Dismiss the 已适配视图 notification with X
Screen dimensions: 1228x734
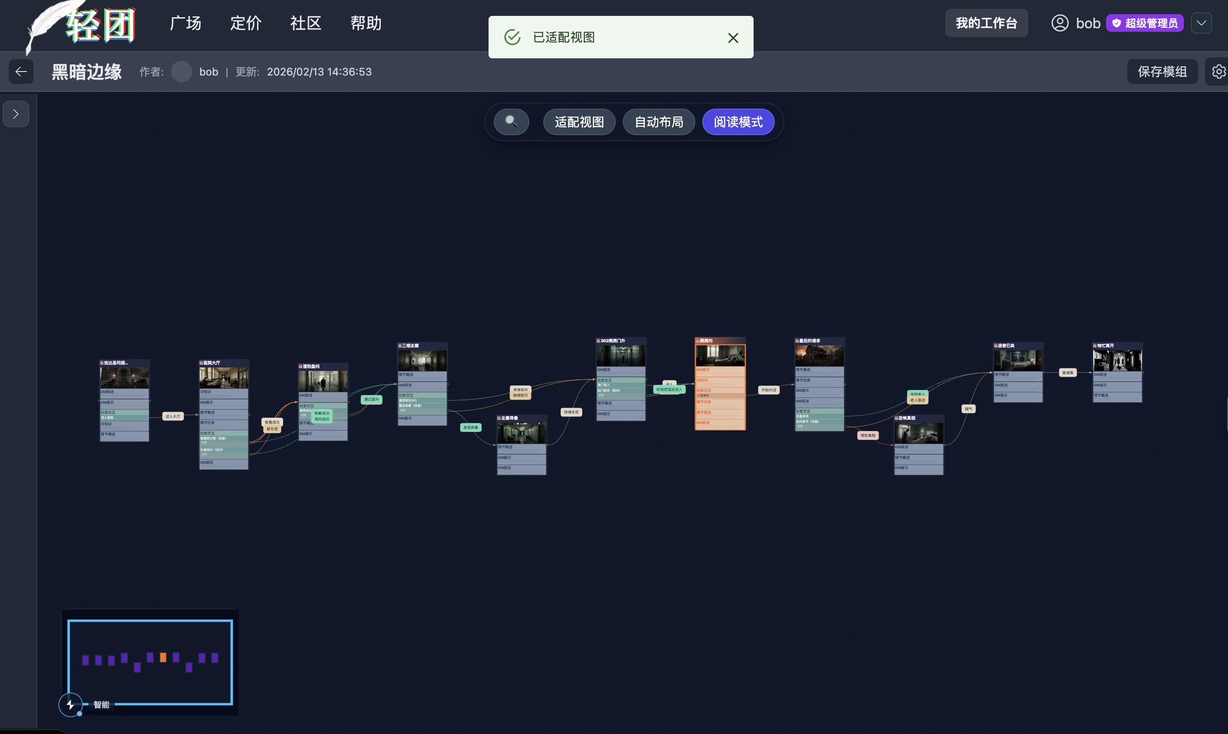[x=733, y=38]
